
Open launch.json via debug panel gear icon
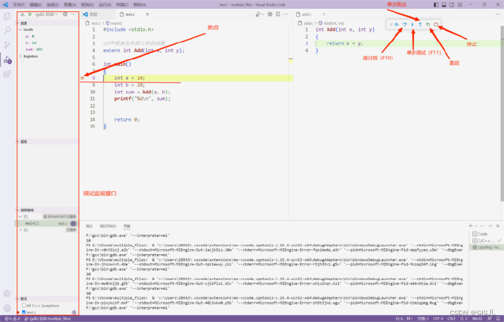pyautogui.click(x=66, y=14)
